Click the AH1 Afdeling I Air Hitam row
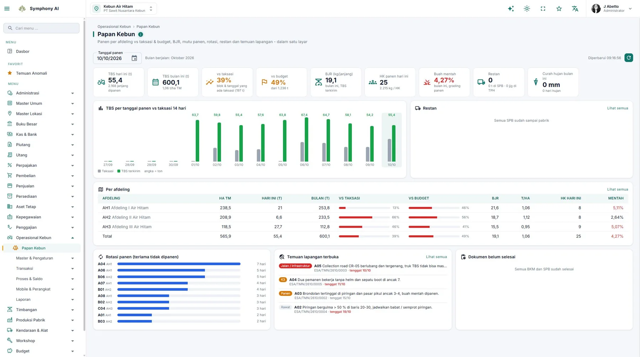 [x=363, y=208]
